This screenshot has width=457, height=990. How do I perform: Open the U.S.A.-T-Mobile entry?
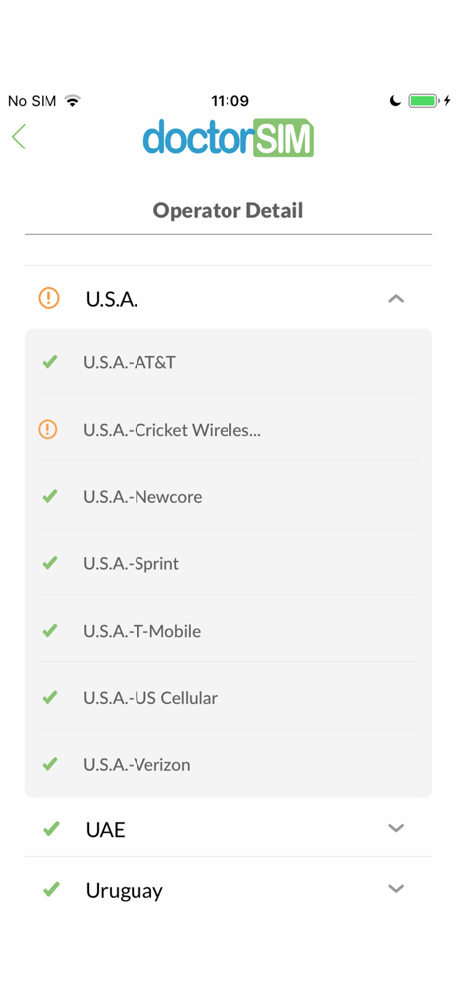[x=228, y=630]
